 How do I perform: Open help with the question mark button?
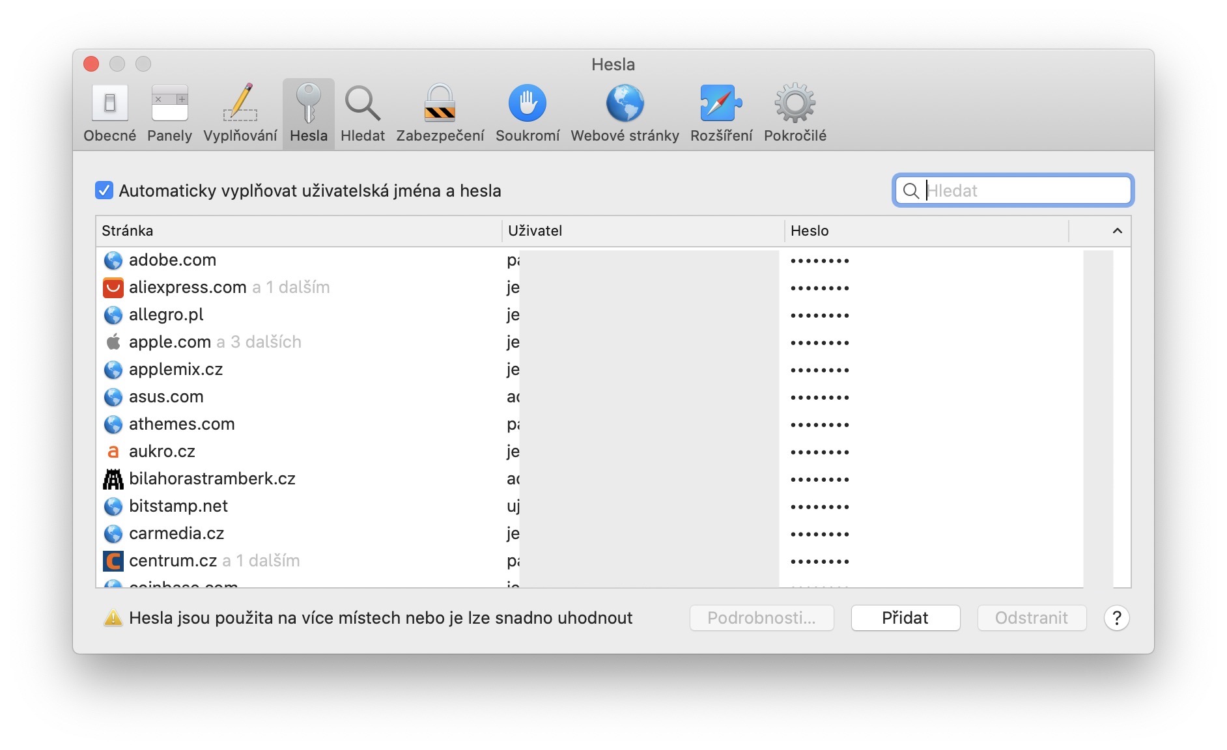pos(1116,618)
